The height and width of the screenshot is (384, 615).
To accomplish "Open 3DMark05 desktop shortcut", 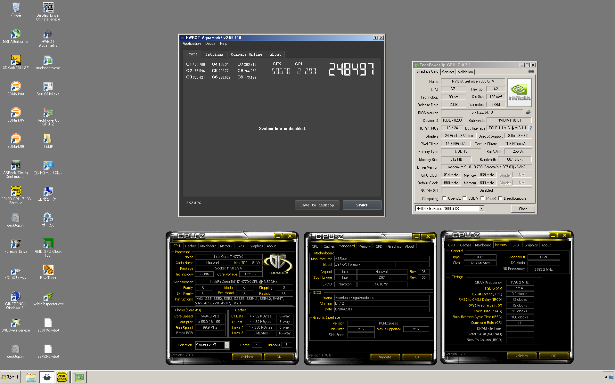I will pyautogui.click(x=16, y=115).
